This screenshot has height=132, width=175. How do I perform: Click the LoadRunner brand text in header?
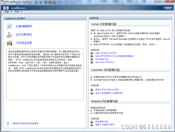18,8
